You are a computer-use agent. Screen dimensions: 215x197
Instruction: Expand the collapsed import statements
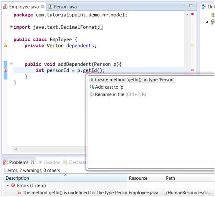coord(11,27)
